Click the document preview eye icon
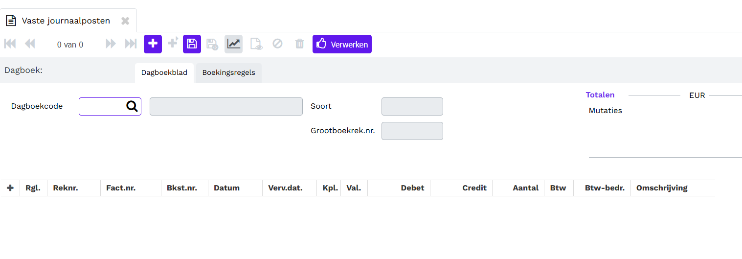This screenshot has height=259, width=742. click(x=256, y=44)
